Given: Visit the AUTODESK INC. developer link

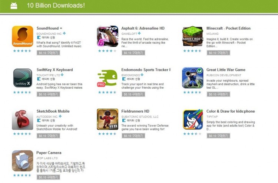Looking at the screenshot, I should point(47,117).
